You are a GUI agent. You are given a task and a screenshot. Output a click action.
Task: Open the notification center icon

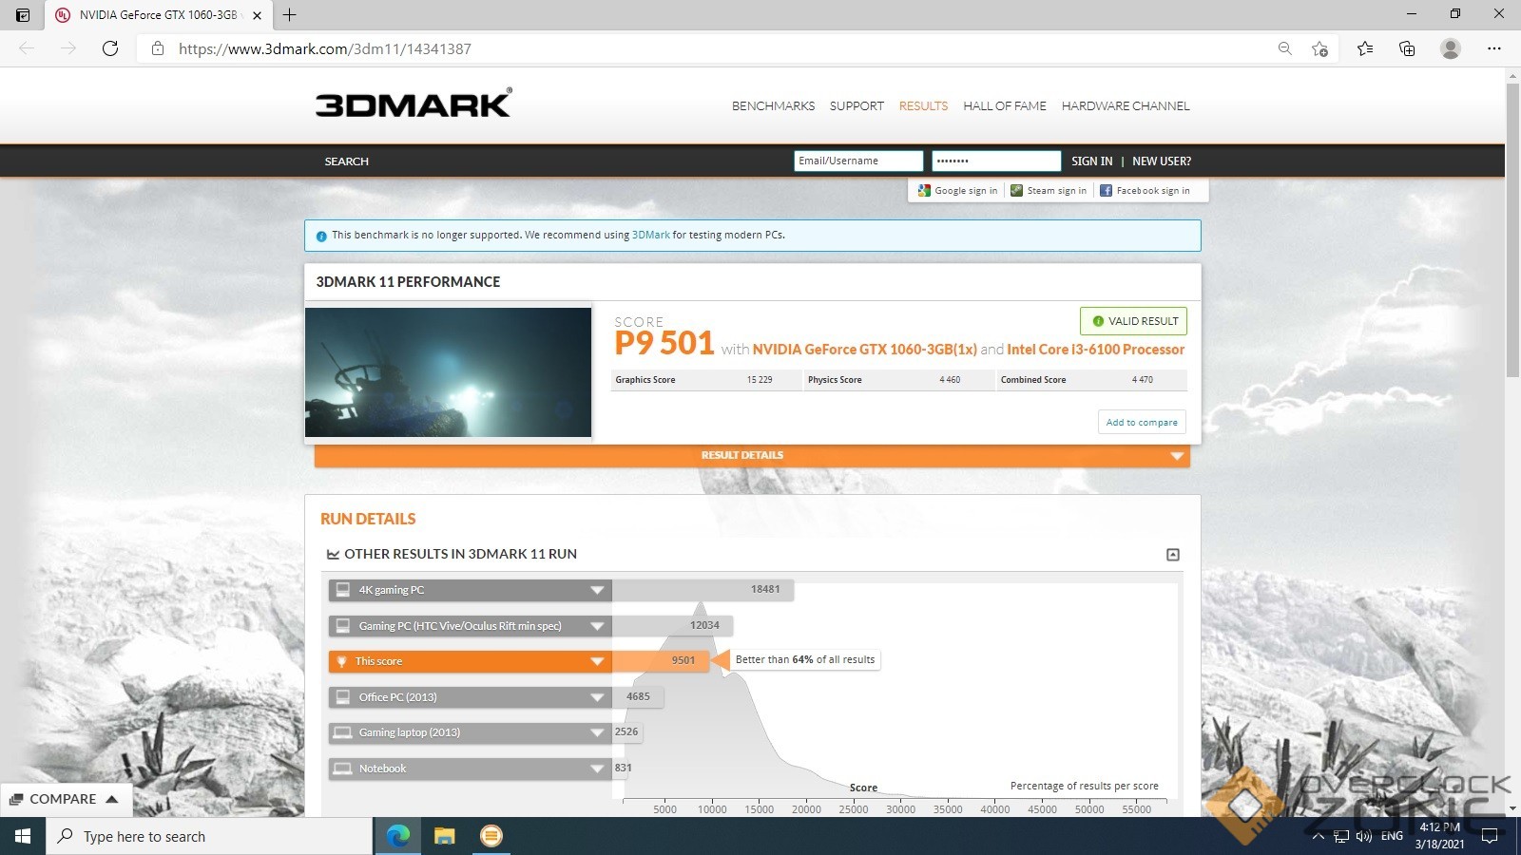point(1490,836)
